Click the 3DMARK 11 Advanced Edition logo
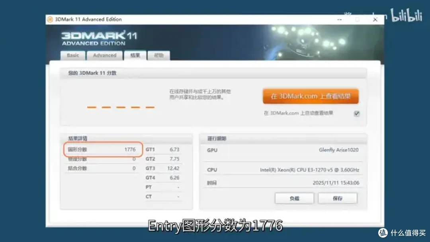The height and width of the screenshot is (242, 430). [x=99, y=38]
